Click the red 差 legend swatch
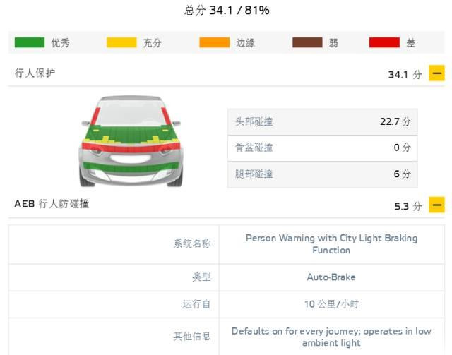Viewport: 452px width, 355px height. [x=384, y=42]
